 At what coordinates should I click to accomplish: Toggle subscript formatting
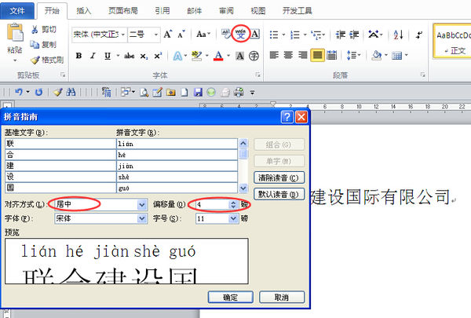[x=144, y=56]
